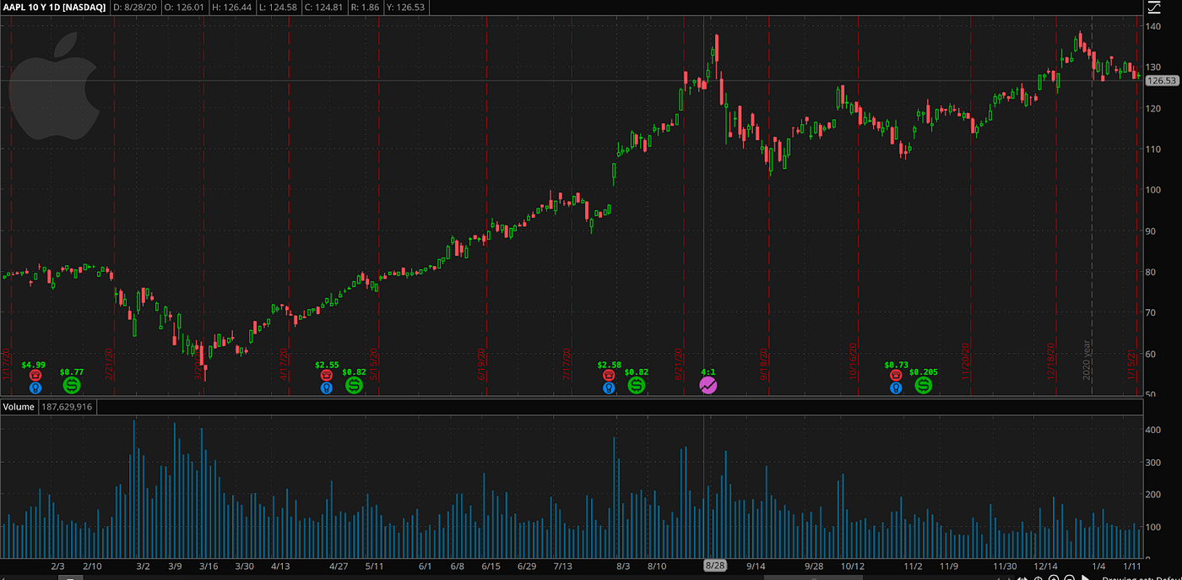Click the 126.53 price bubble on axis
This screenshot has width=1182, height=580.
click(1163, 81)
